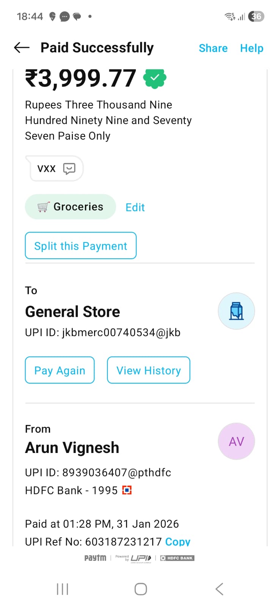
Task: Open View History for General Store
Action: click(x=148, y=370)
